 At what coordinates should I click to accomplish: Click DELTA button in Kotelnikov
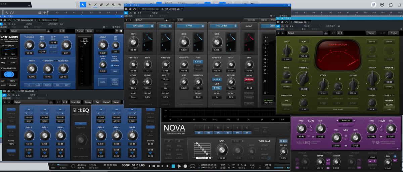pyautogui.click(x=103, y=81)
